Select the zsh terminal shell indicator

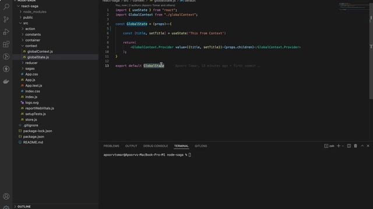tap(329, 146)
